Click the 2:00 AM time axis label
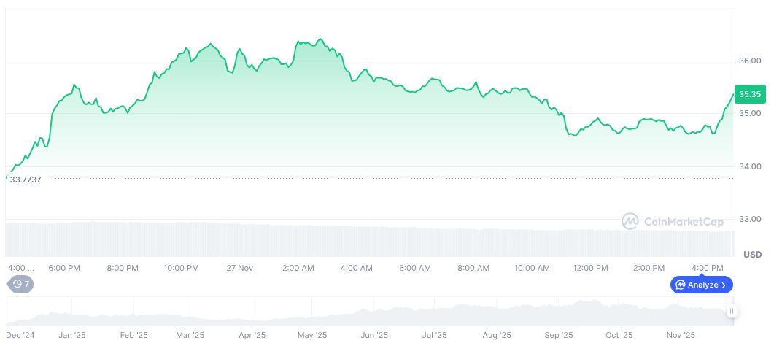The image size is (782, 343). pyautogui.click(x=298, y=268)
